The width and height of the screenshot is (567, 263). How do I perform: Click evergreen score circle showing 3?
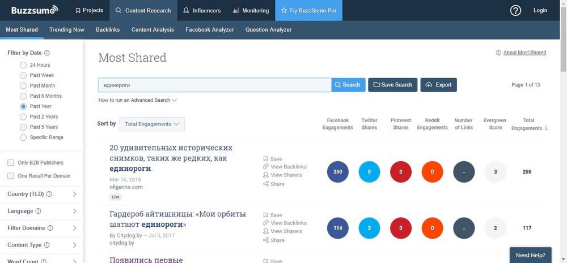[x=496, y=172]
